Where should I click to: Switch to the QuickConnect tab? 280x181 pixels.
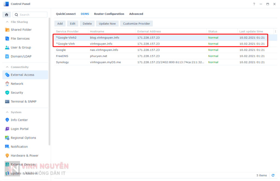coord(66,14)
